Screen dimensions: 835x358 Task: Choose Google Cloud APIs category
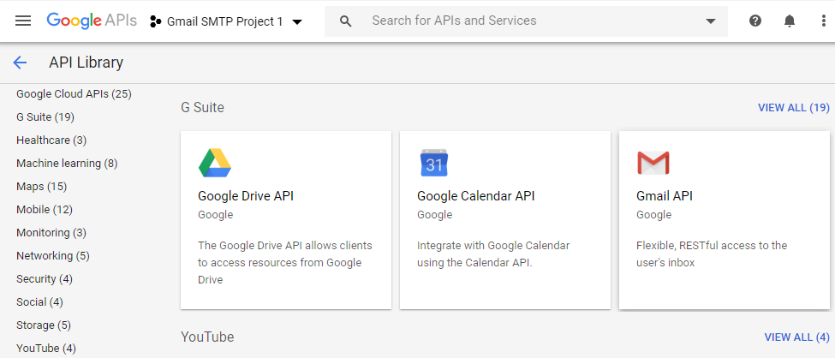tap(74, 93)
